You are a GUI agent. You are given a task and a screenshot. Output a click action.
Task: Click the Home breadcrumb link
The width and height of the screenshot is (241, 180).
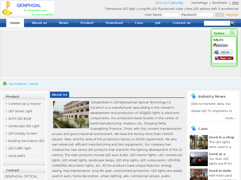pos(34,84)
